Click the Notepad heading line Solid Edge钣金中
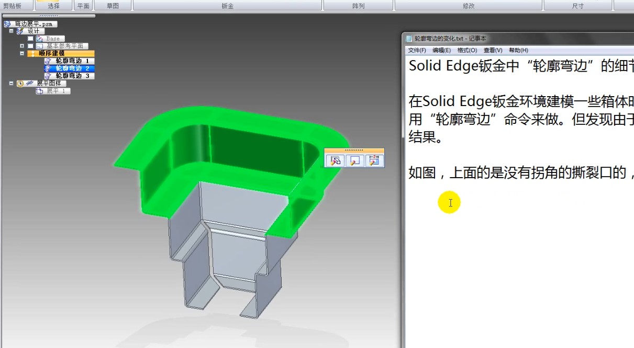This screenshot has height=348, width=634. [521, 66]
